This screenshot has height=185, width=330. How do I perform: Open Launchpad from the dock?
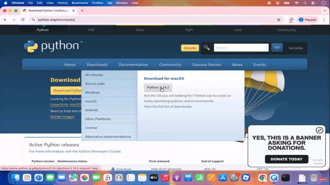point(27,178)
